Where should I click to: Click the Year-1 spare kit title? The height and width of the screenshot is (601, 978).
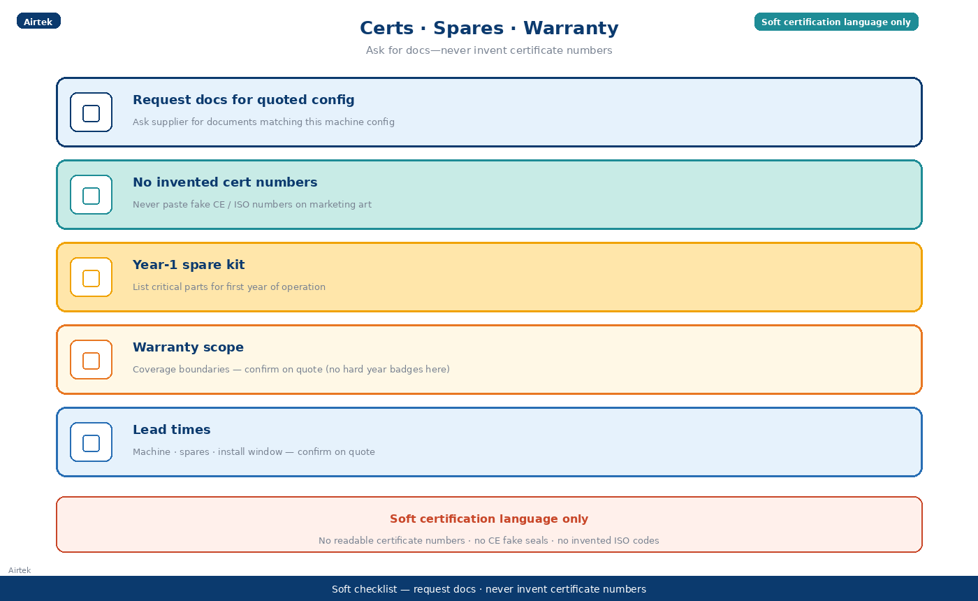[189, 265]
